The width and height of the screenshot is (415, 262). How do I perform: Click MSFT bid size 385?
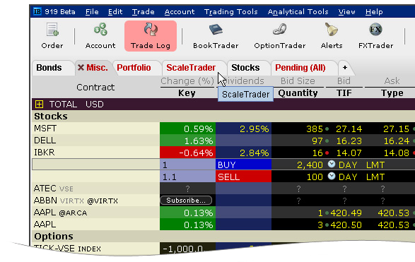pos(315,129)
